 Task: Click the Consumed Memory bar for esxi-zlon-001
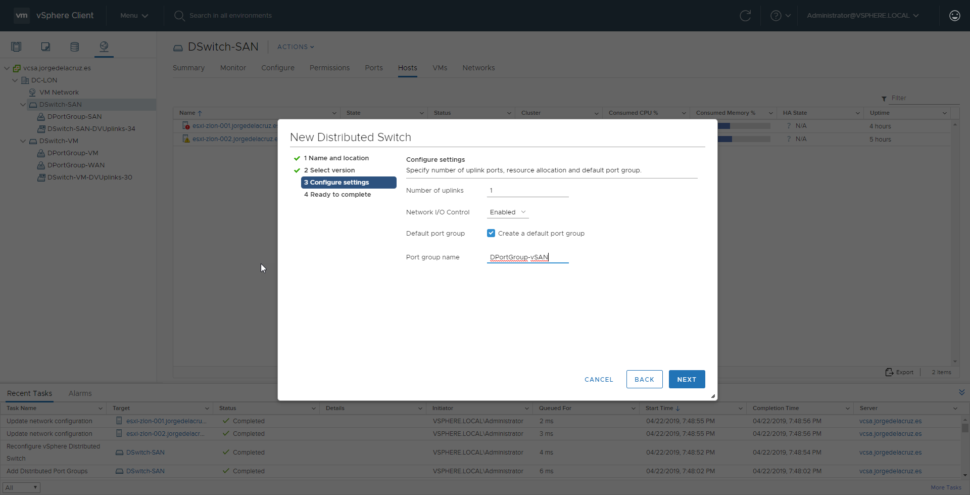(x=744, y=126)
